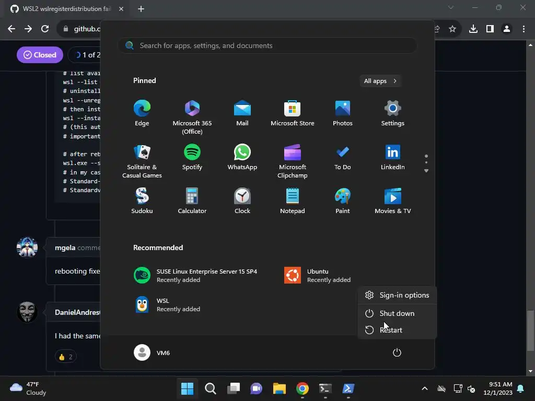Click the Start menu power button

point(397,352)
